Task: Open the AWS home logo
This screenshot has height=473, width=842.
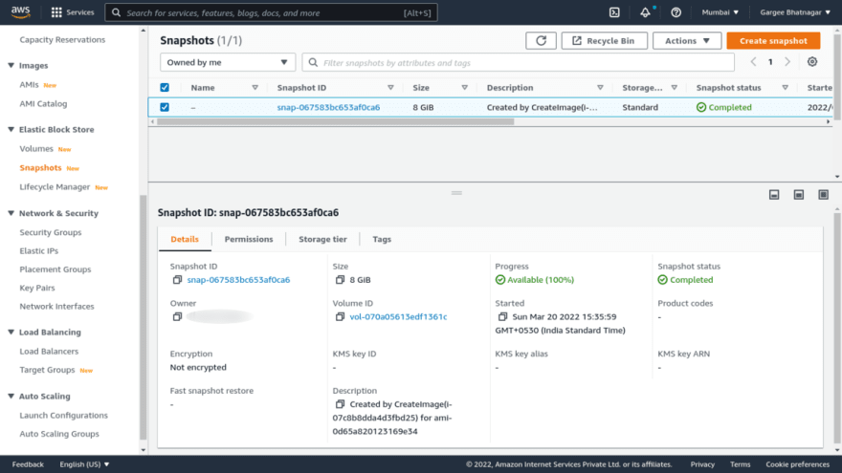Action: (20, 12)
